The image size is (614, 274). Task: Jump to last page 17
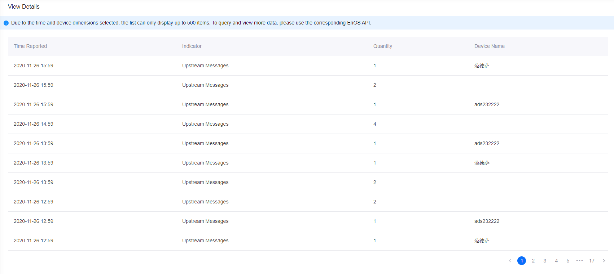click(x=592, y=261)
